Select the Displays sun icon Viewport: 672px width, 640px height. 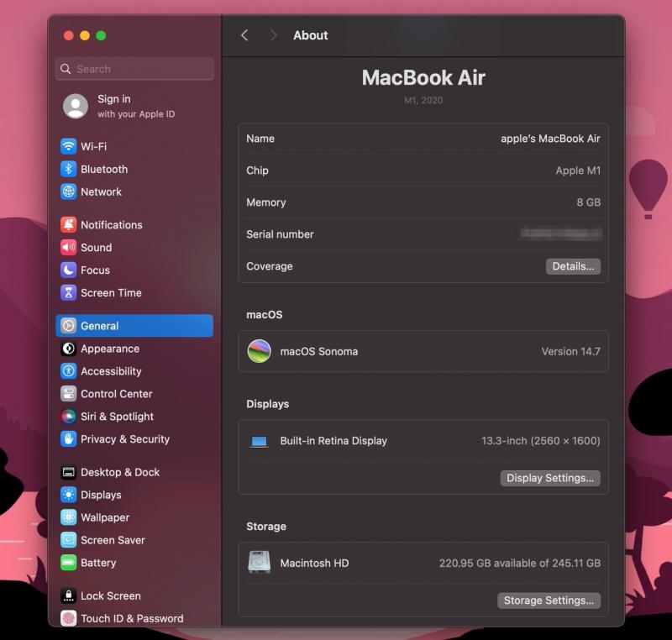(x=68, y=495)
